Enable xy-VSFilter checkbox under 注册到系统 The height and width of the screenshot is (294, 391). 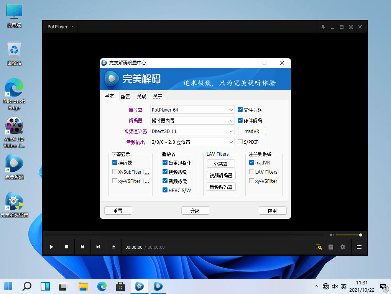coord(251,181)
